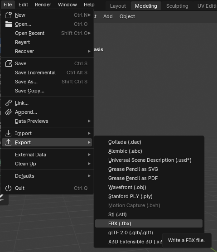The image size is (217, 252).
Task: Expand the Open Recent submenu arrow
Action: point(89,33)
